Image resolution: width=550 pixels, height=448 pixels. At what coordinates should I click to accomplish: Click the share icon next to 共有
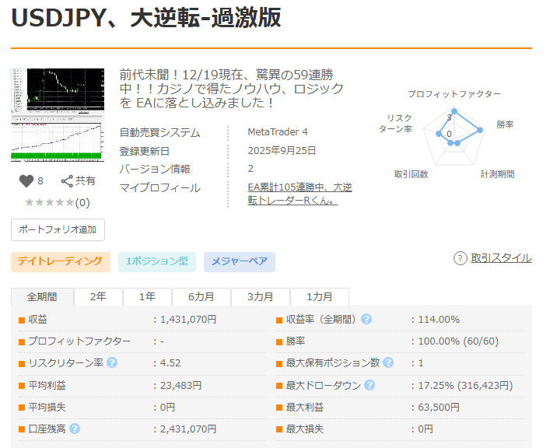(x=67, y=181)
